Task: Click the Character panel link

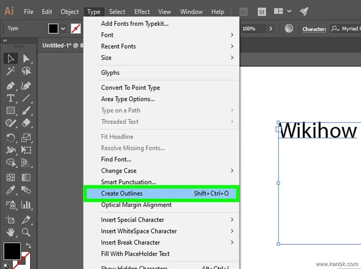Action: 314,29
